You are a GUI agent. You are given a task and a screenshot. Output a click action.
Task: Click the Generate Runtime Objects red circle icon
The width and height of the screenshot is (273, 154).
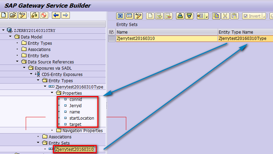tap(44, 15)
